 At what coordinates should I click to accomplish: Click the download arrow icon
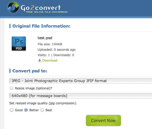click(x=39, y=61)
